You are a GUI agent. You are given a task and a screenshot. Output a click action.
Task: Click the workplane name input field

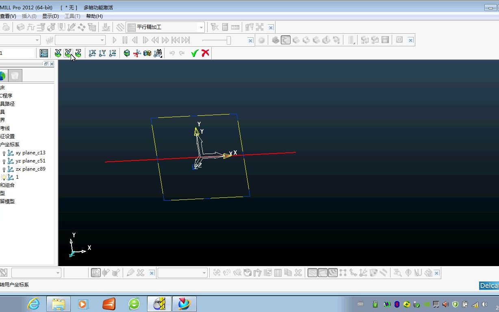click(17, 53)
